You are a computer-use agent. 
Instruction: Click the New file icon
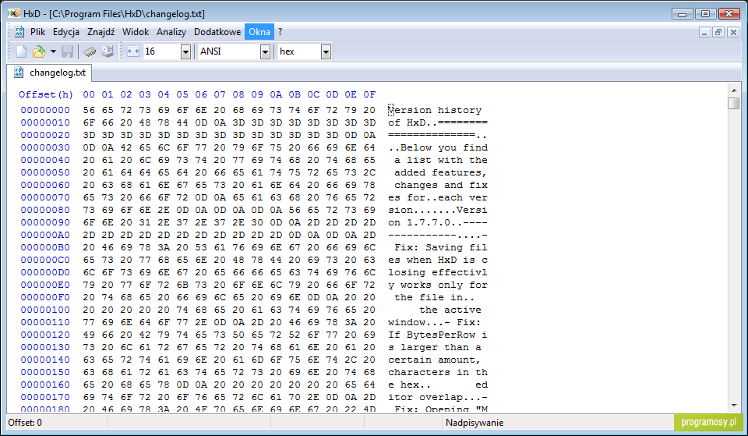[x=22, y=51]
